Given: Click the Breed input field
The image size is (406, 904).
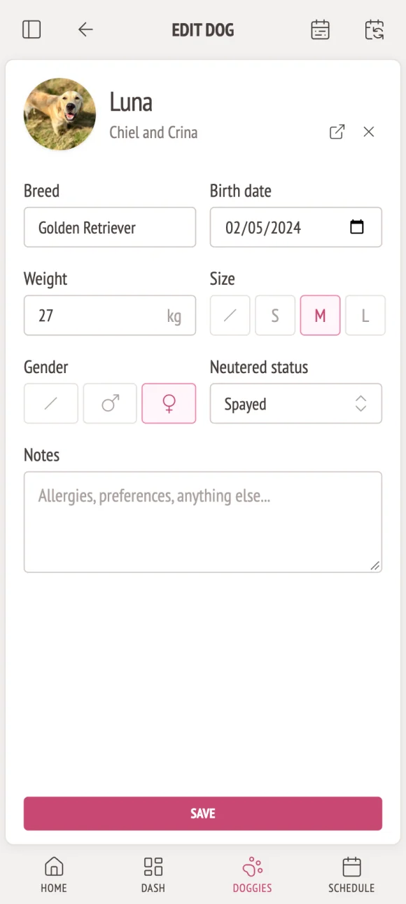Looking at the screenshot, I should (x=110, y=227).
